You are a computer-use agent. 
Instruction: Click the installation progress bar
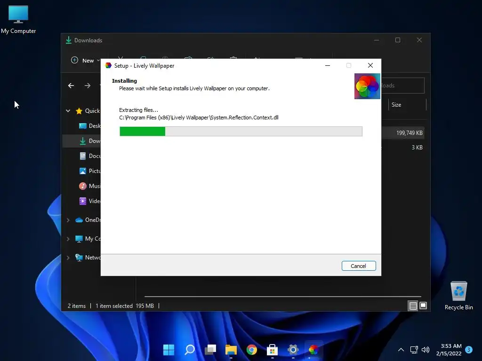[241, 132]
